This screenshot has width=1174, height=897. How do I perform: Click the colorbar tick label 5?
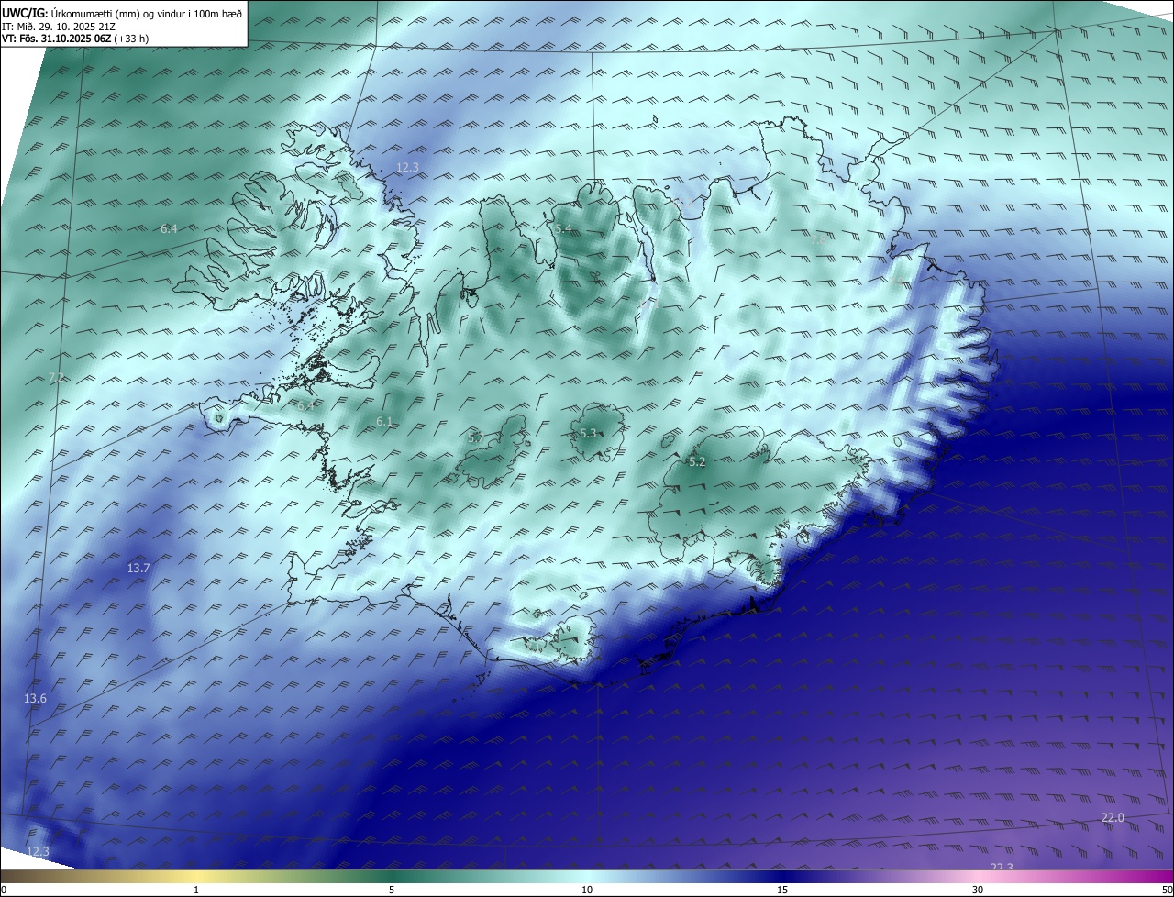pyautogui.click(x=392, y=890)
